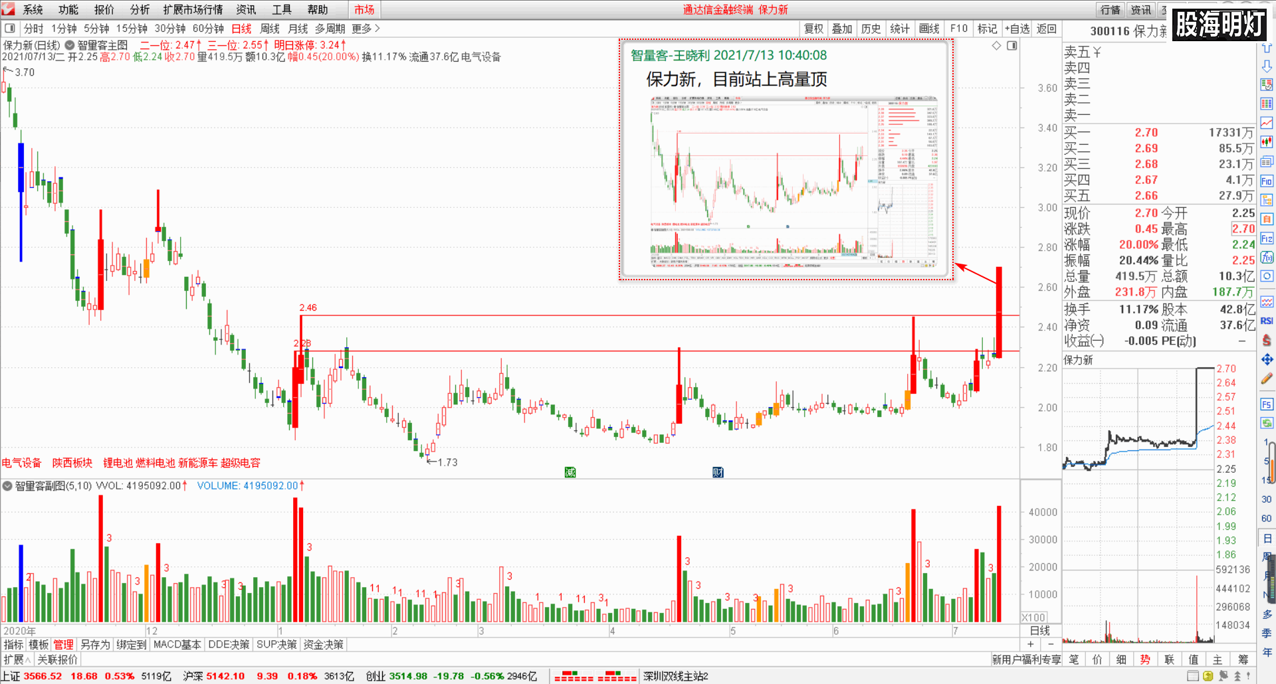Image resolution: width=1276 pixels, height=684 pixels.
Task: Select the candlestick chart icon in sidebar
Action: click(x=1267, y=142)
